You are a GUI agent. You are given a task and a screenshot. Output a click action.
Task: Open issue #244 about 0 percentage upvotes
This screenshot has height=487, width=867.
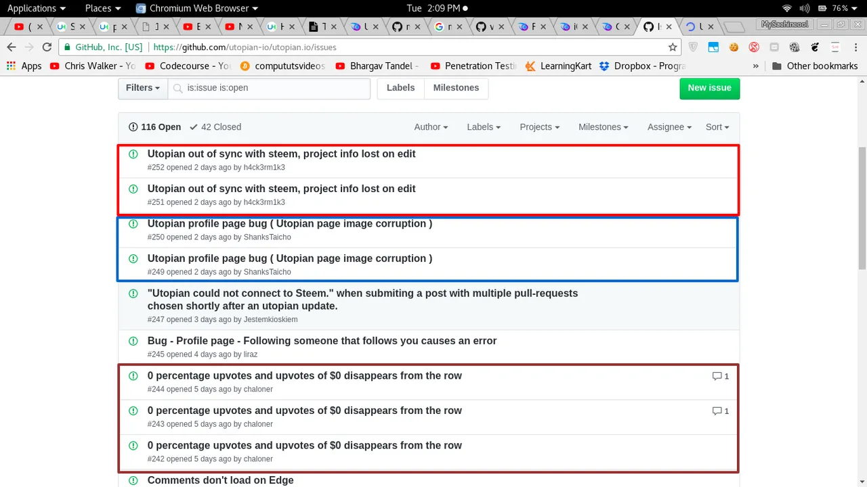[304, 376]
